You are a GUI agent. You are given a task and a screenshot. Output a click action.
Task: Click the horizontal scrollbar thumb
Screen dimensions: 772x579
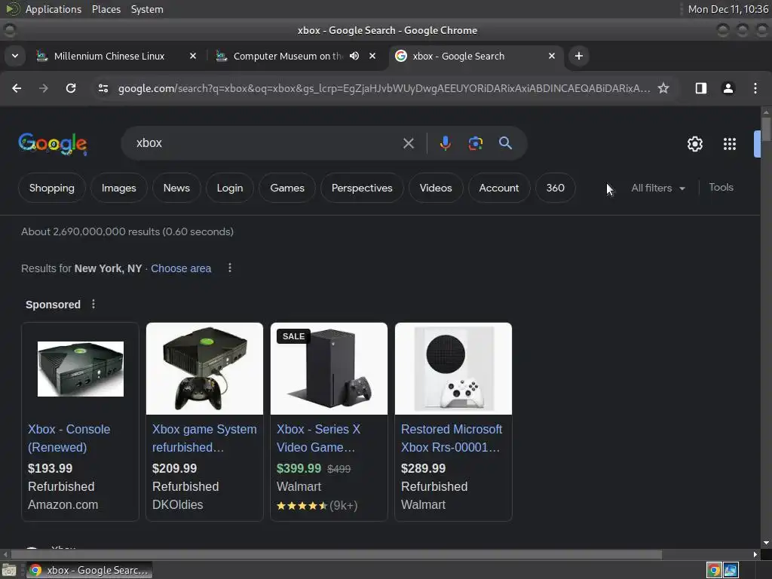(336, 554)
